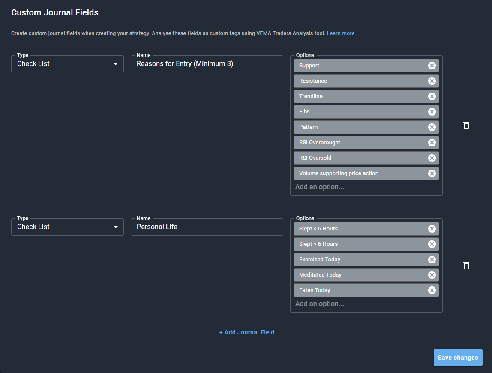Remove the Fibs option chip
The width and height of the screenshot is (492, 373).
[432, 112]
